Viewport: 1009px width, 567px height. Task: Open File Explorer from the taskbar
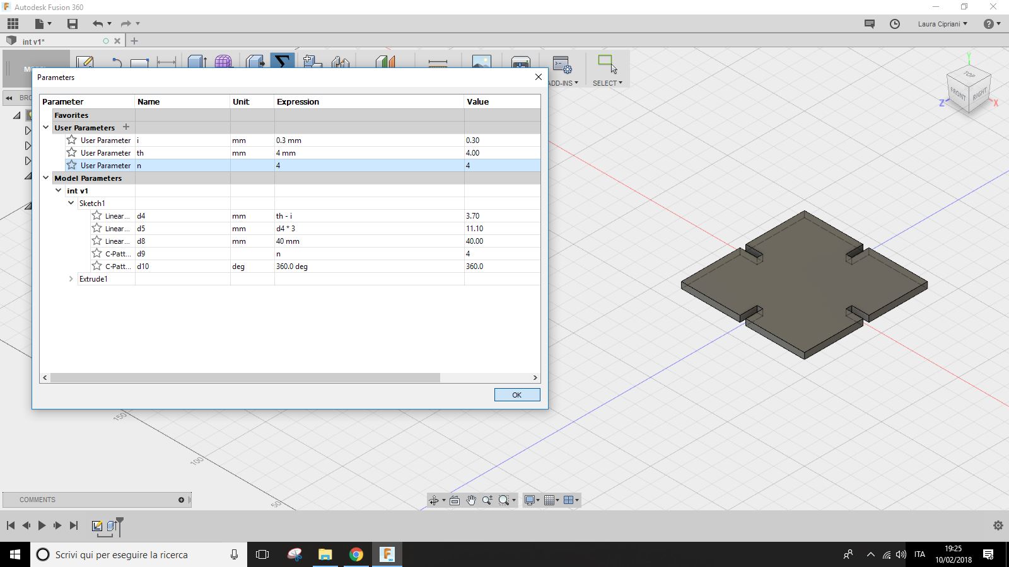tap(325, 554)
